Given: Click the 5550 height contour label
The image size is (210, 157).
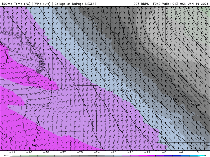Looking at the screenshot, I should 196,105.
